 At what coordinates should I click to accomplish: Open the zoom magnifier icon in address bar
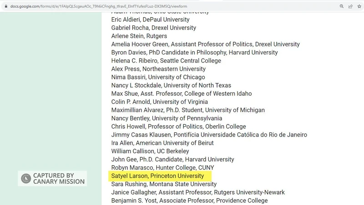[342, 6]
